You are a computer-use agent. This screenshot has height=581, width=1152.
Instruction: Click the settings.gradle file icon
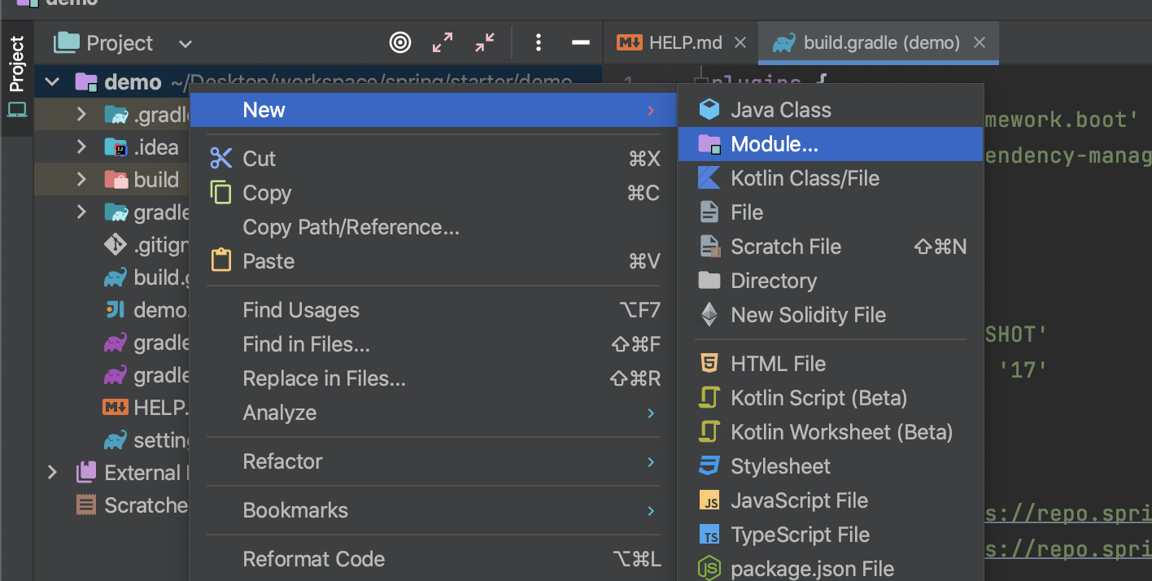[116, 440]
